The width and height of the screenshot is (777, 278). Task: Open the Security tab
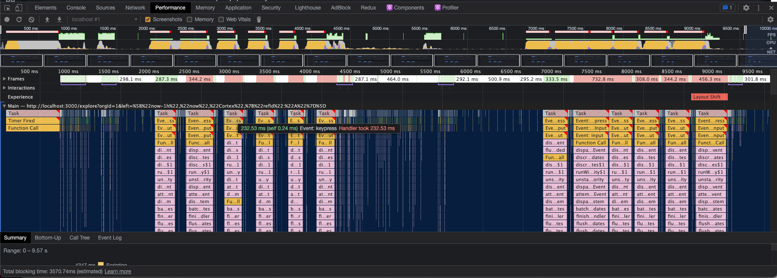[271, 8]
